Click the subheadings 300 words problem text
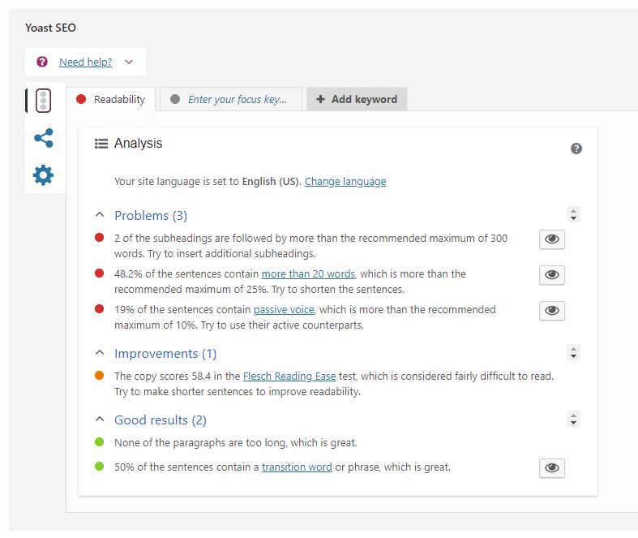 310,246
